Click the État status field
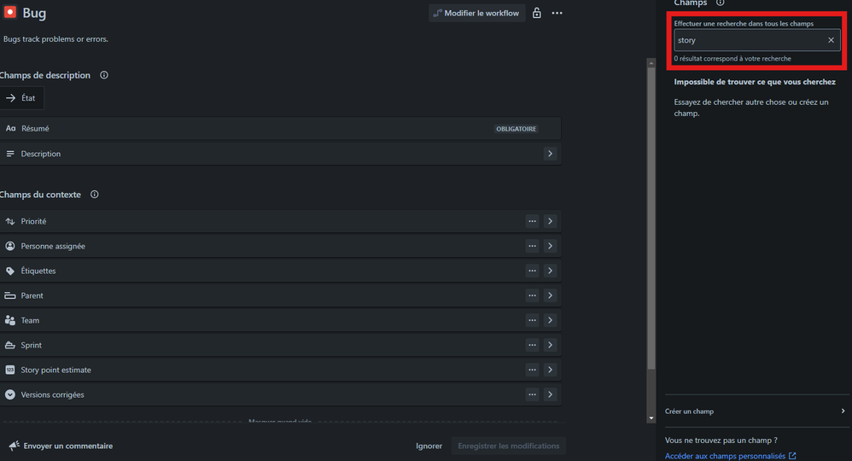This screenshot has height=461, width=852. point(21,98)
